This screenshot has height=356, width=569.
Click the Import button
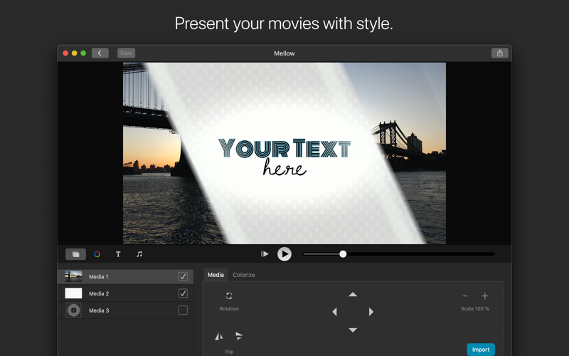481,350
